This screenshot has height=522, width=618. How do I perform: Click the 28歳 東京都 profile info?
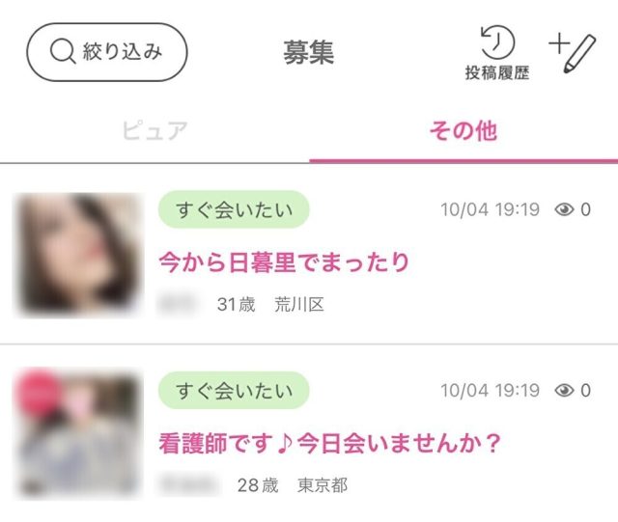click(293, 485)
